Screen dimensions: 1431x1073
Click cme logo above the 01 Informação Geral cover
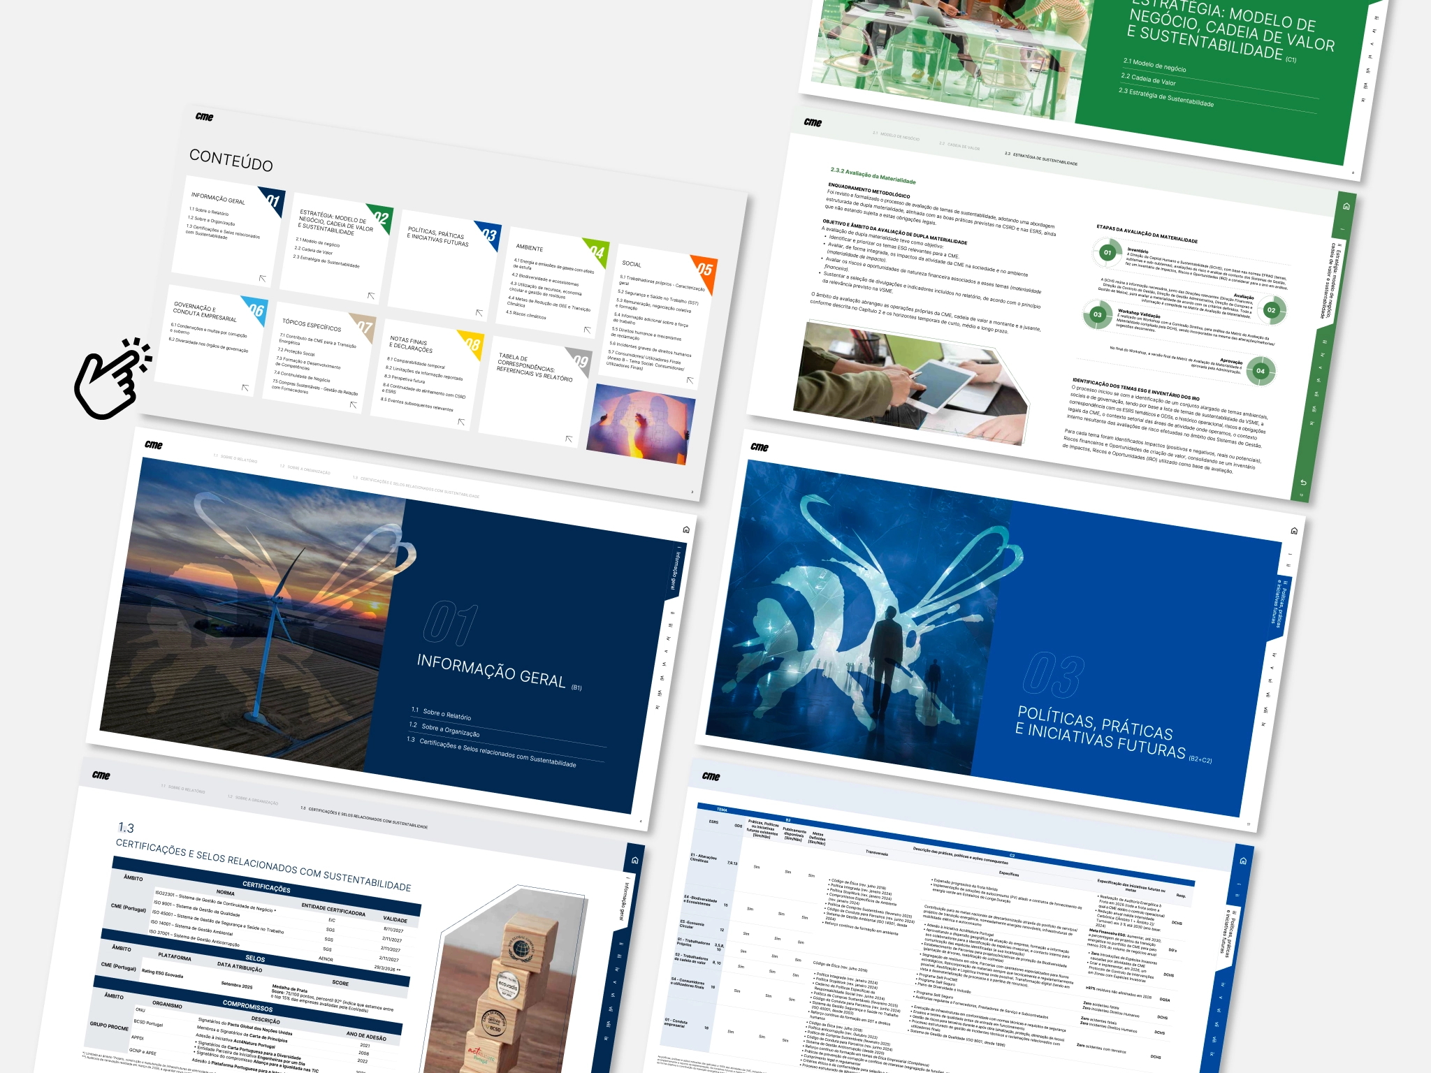pos(154,444)
